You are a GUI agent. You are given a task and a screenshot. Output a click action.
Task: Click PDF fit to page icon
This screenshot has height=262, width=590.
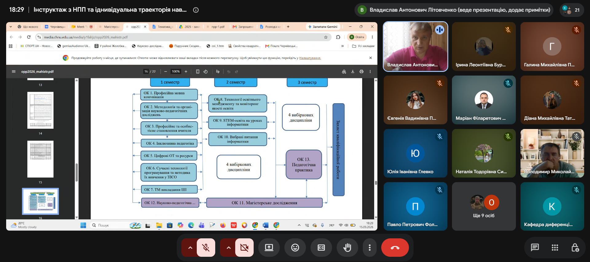click(x=198, y=72)
